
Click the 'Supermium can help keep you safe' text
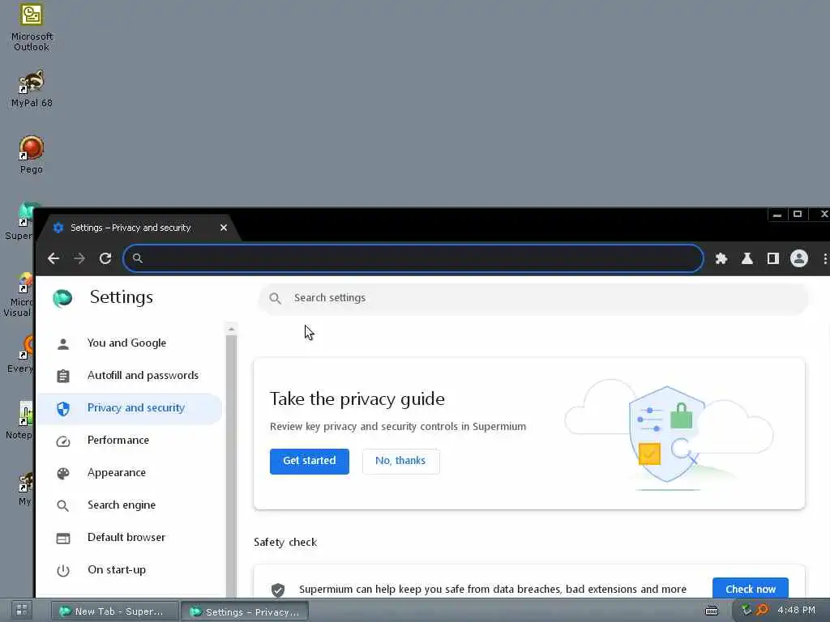click(x=493, y=590)
